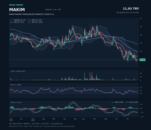
Task: Click the 'Şub' date axis label
Action: (44, 119)
